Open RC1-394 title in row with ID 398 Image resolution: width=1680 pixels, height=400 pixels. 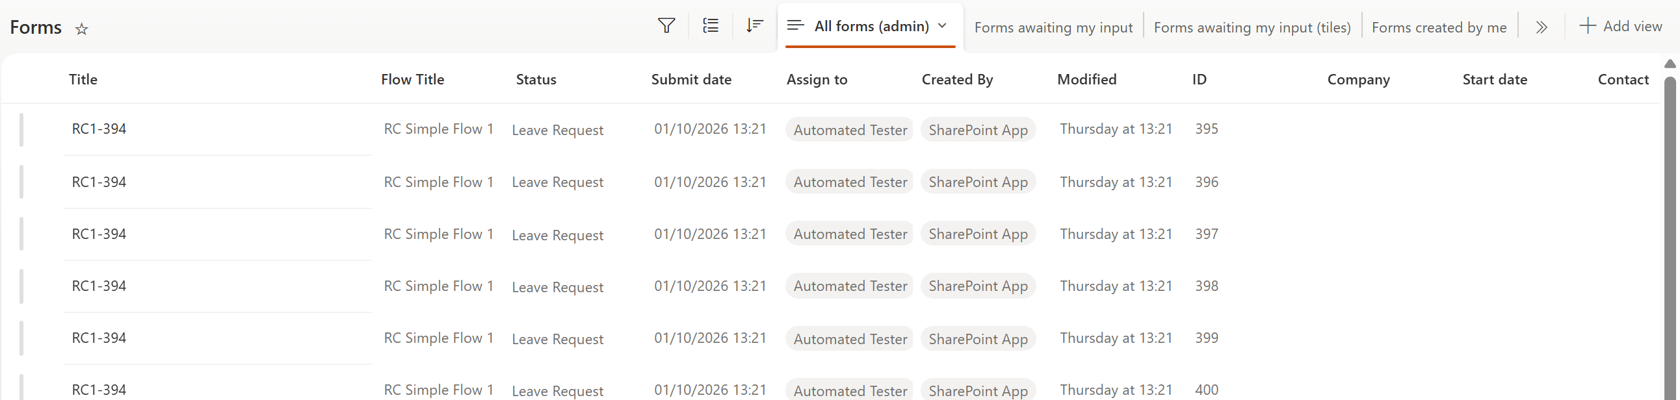99,286
